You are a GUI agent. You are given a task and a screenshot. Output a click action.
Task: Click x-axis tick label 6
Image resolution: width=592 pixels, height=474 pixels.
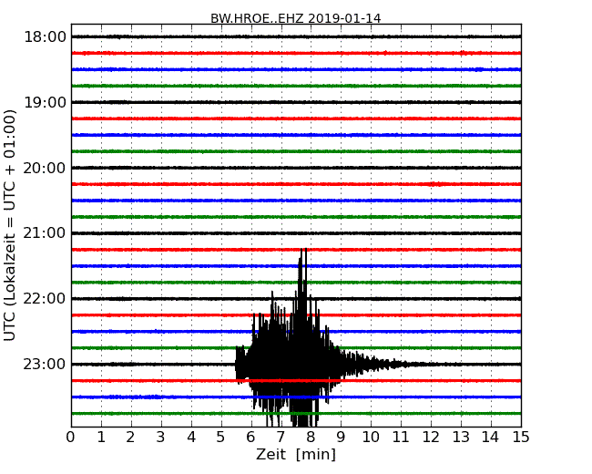[251, 438]
